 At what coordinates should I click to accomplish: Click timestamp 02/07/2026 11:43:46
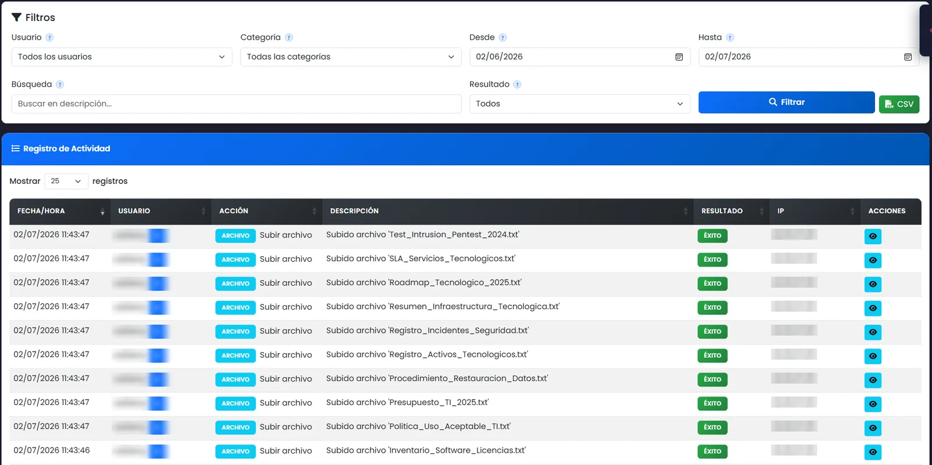tap(52, 450)
